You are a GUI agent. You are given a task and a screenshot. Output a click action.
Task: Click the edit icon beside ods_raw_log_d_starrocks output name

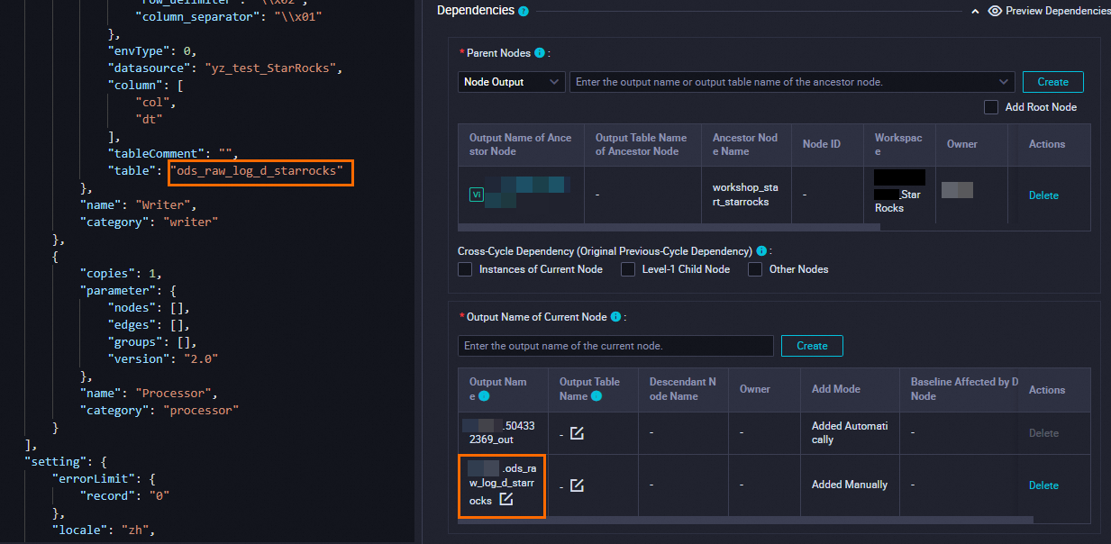(x=506, y=499)
